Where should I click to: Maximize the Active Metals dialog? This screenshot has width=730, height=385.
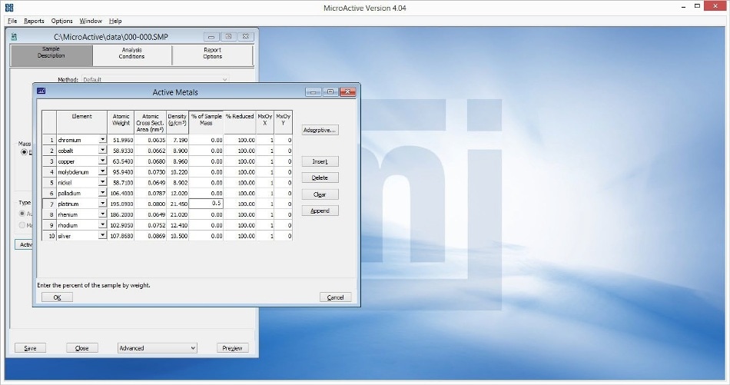coord(330,91)
